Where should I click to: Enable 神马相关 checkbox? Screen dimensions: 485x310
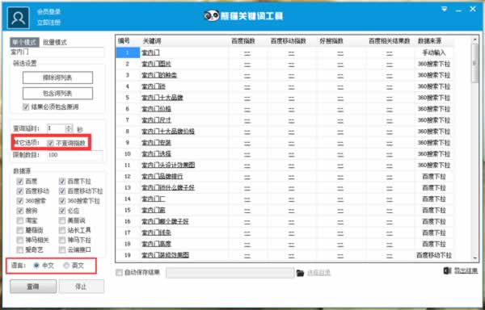point(20,240)
